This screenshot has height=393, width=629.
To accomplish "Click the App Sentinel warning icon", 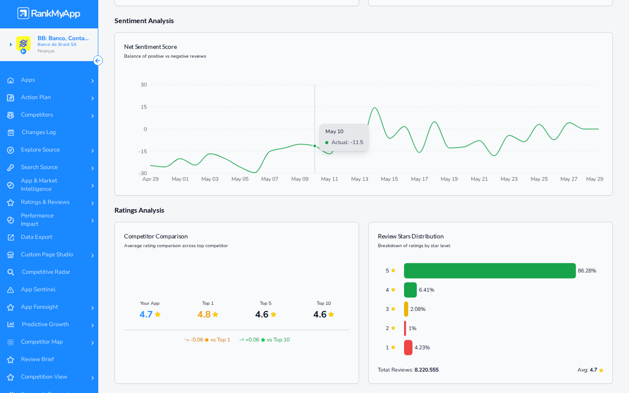I will pos(10,290).
